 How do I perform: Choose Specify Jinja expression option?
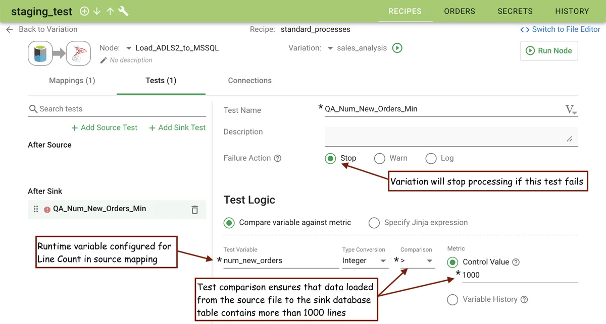(x=374, y=223)
